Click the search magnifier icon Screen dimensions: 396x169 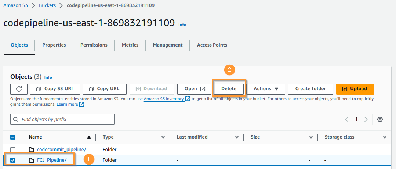[x=16, y=119]
